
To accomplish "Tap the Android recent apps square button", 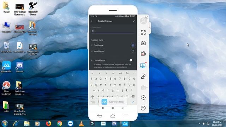I will pyautogui.click(x=103, y=108).
